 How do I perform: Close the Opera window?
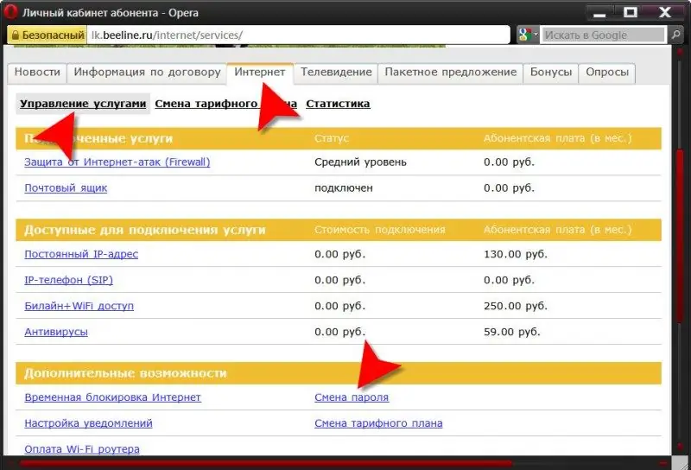[x=664, y=12]
